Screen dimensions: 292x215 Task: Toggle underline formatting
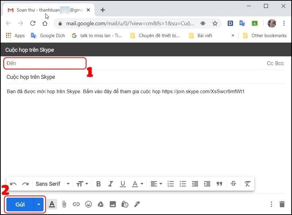pos(123,184)
